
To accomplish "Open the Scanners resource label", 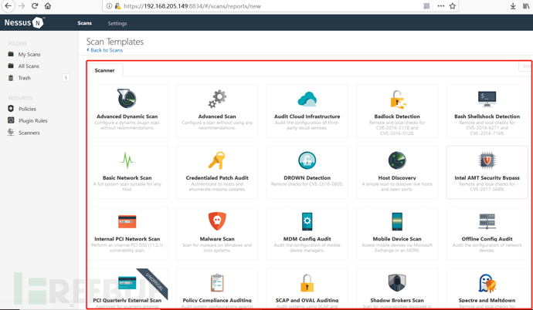I will (29, 133).
